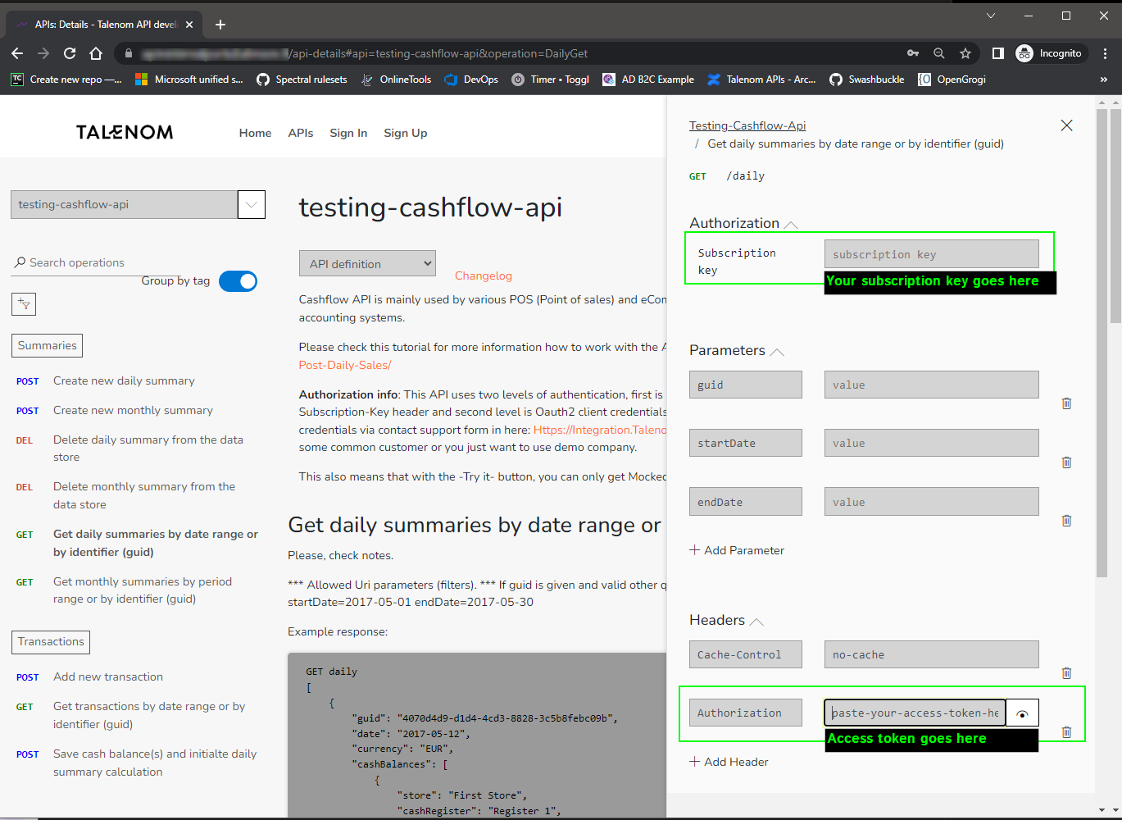
Task: Open the Sign In navigation item
Action: (x=348, y=133)
